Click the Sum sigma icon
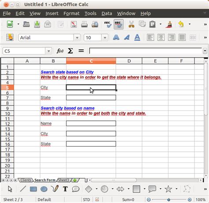Image resolution: width=209 pixels, height=203 pixels. coord(70,51)
